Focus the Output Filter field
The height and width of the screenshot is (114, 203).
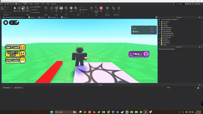pyautogui.click(x=181, y=87)
